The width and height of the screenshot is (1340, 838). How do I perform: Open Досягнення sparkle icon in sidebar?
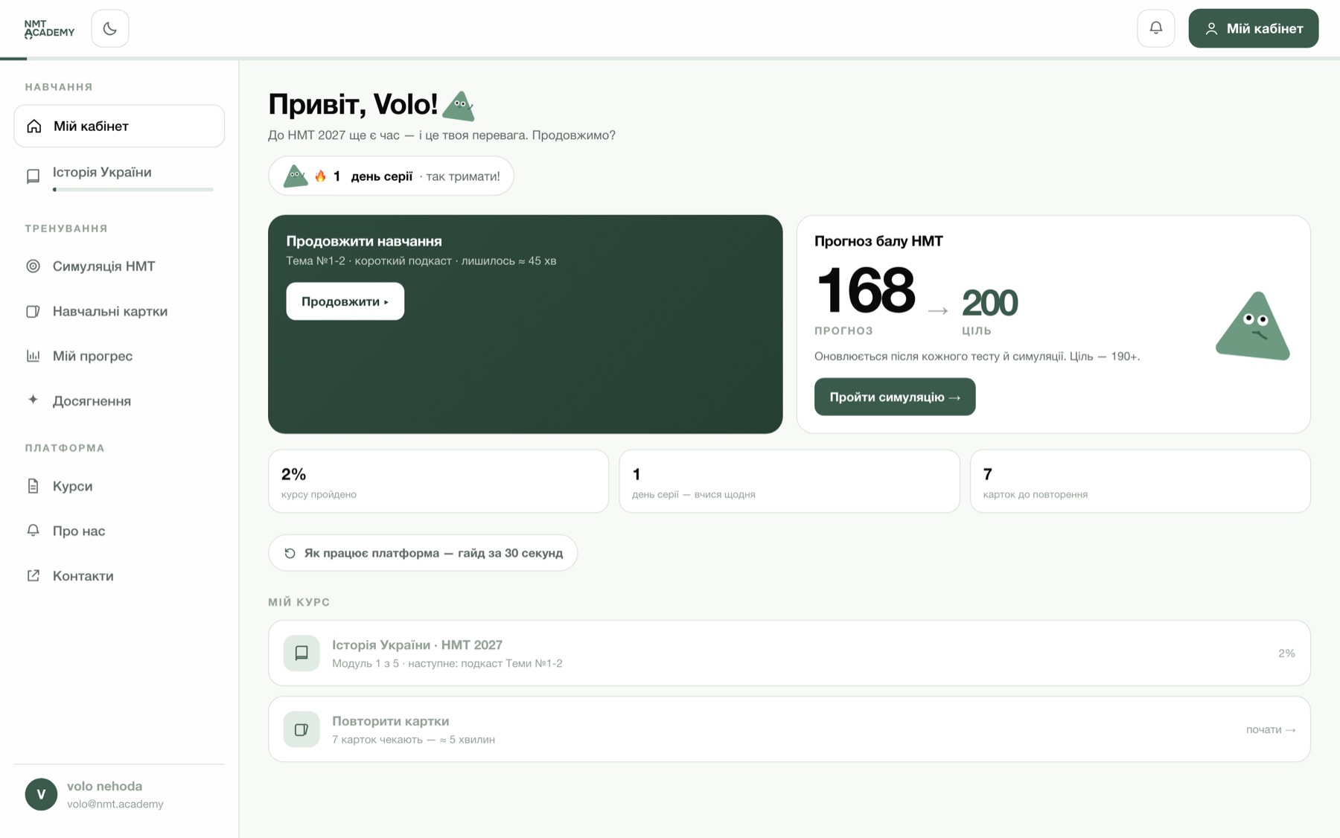click(33, 400)
